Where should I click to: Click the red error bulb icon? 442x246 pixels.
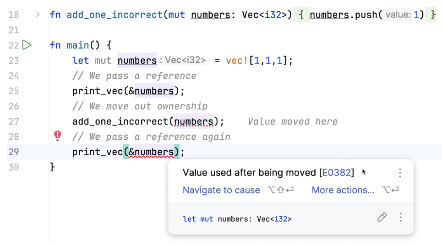tap(58, 135)
